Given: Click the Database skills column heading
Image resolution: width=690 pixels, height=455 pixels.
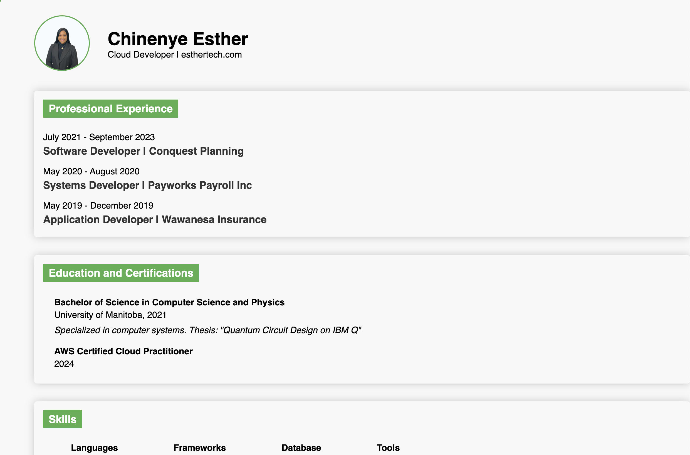Looking at the screenshot, I should 301,447.
